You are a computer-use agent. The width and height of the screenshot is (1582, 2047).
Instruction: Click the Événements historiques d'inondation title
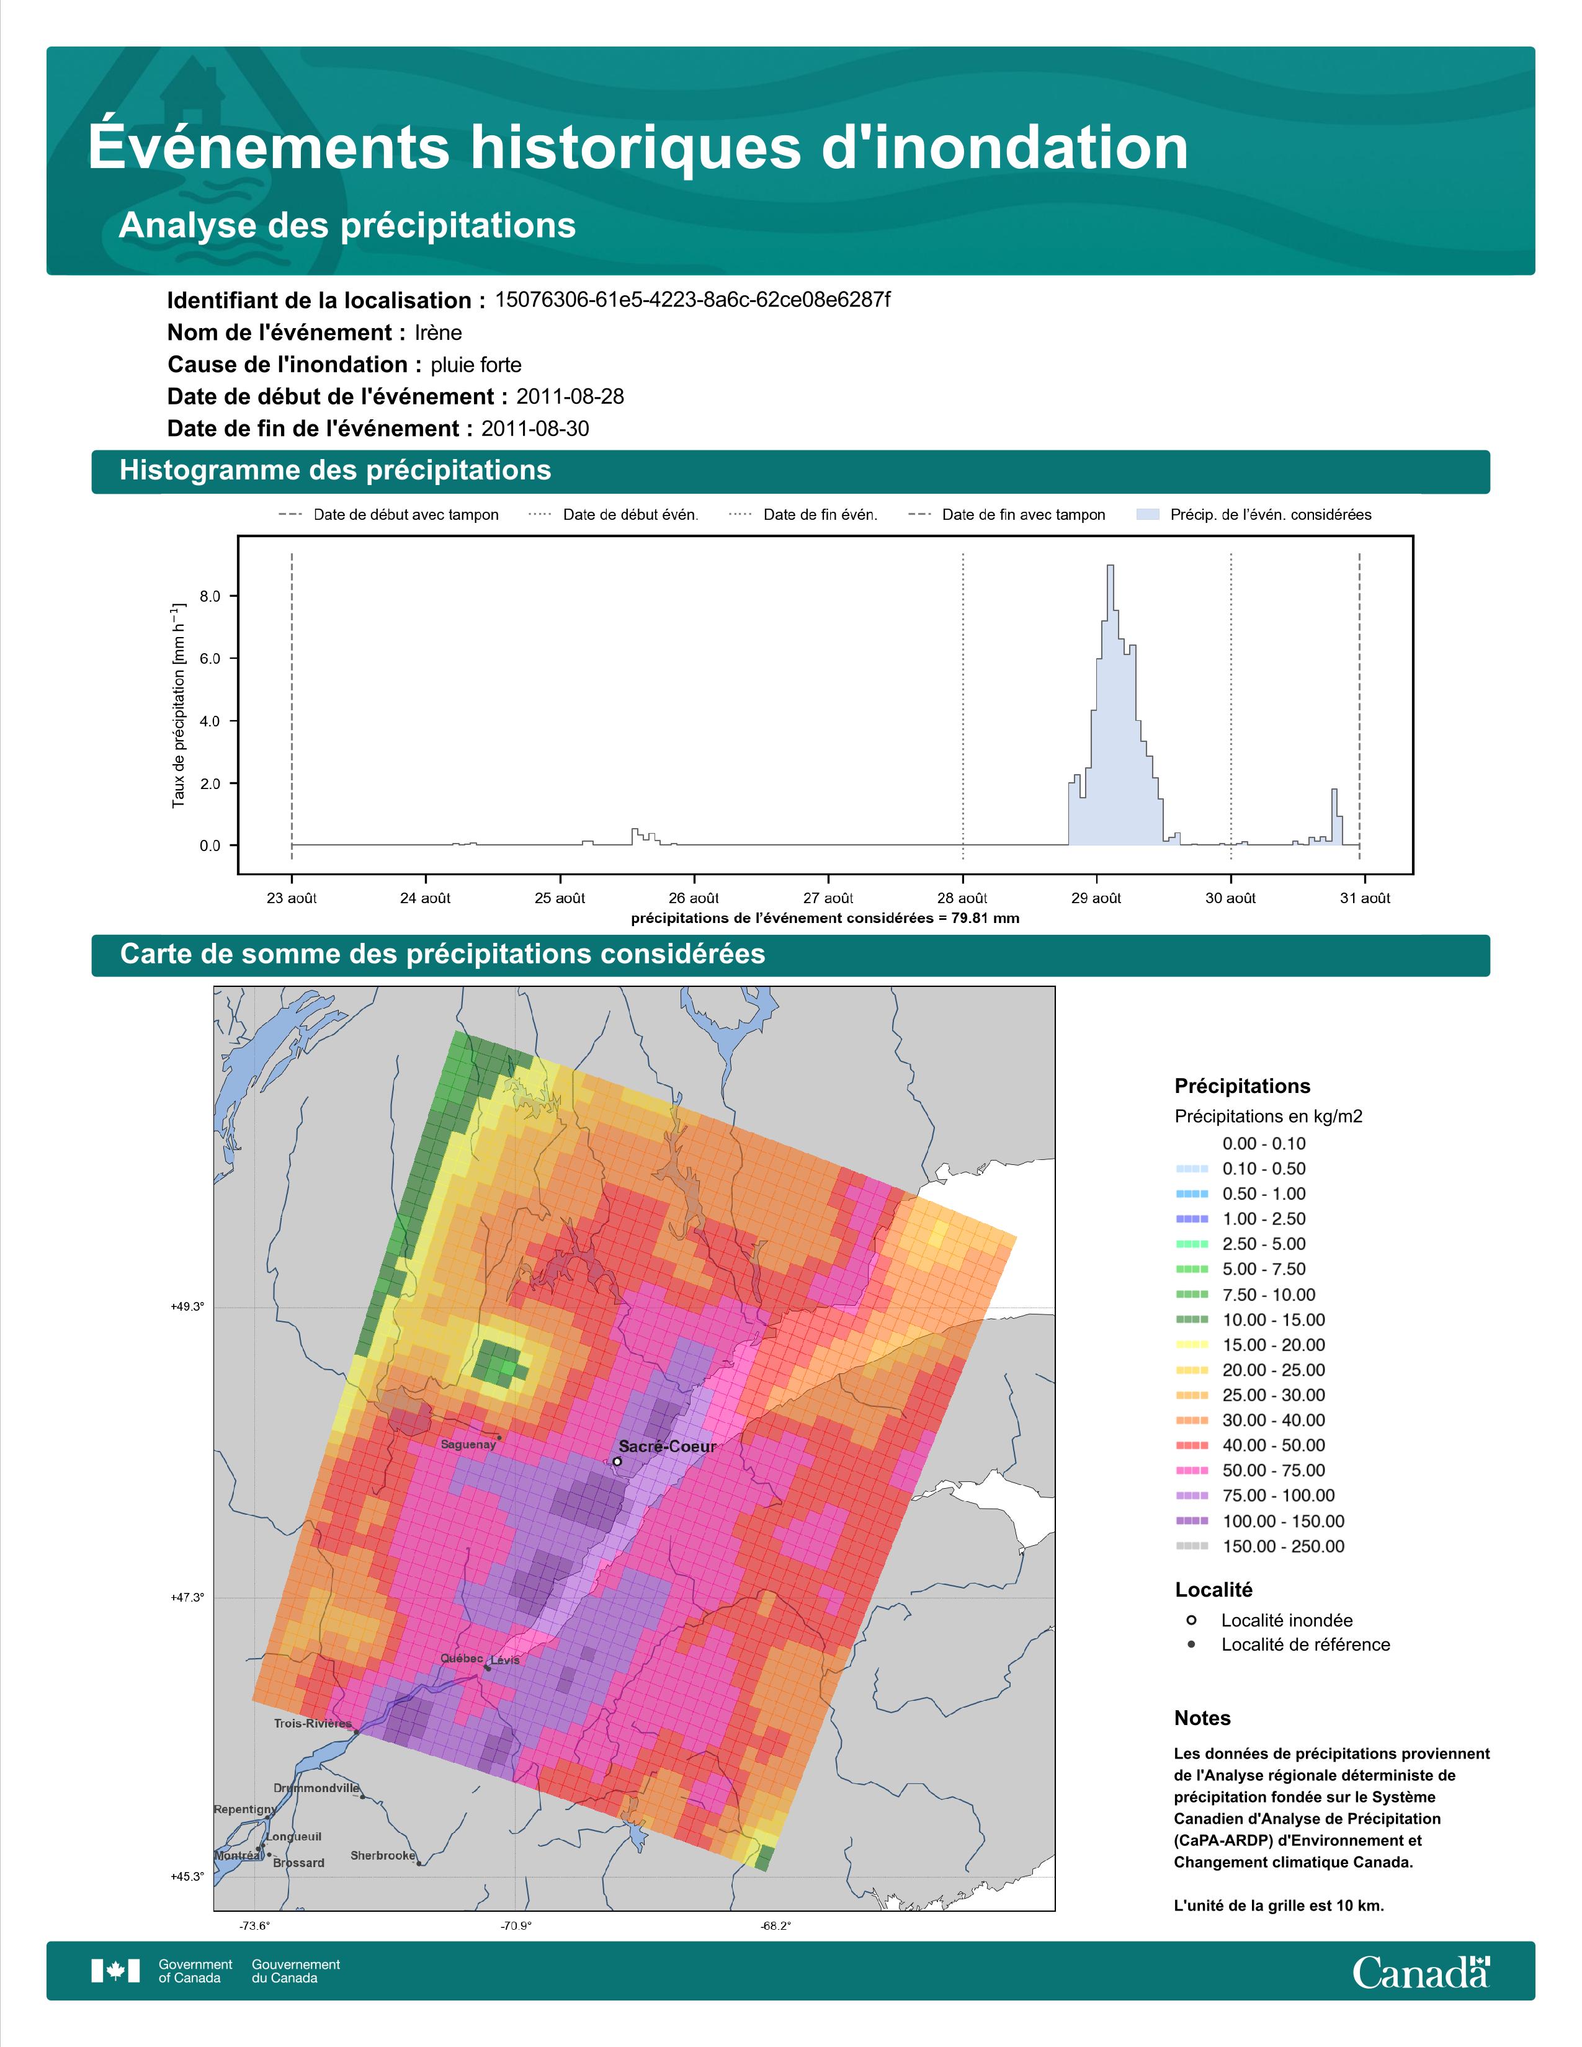pyautogui.click(x=638, y=146)
